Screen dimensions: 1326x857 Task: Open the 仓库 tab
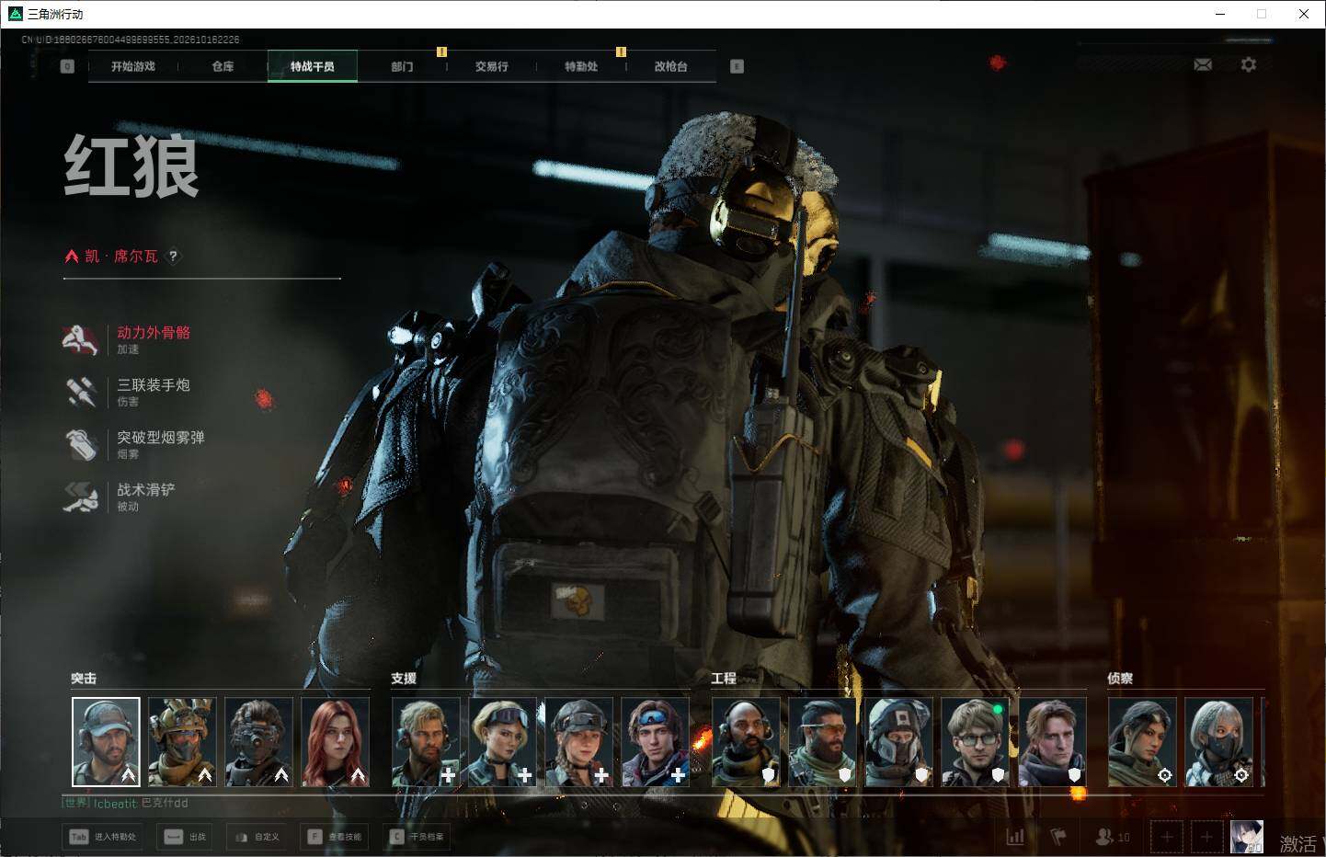click(x=223, y=66)
